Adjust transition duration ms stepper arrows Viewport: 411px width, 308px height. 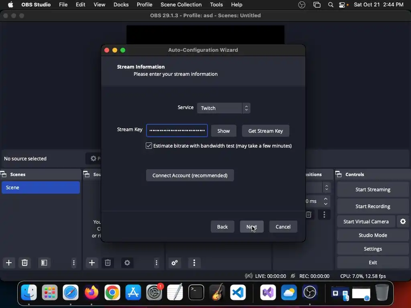(326, 201)
